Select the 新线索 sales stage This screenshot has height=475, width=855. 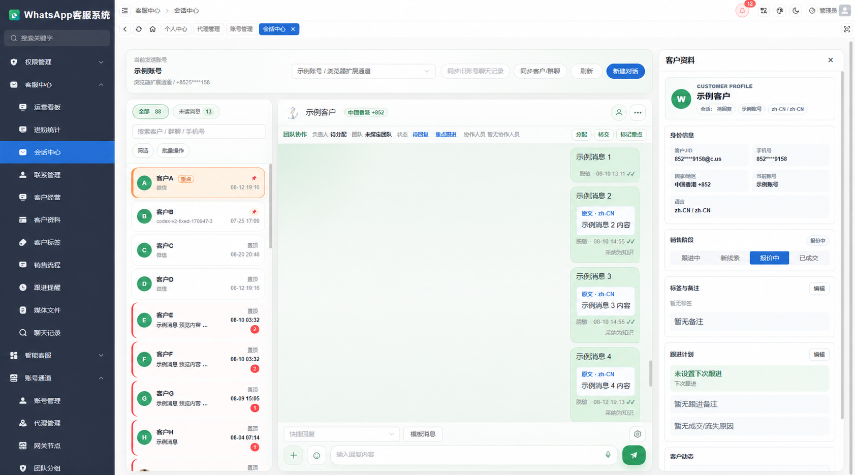(730, 258)
